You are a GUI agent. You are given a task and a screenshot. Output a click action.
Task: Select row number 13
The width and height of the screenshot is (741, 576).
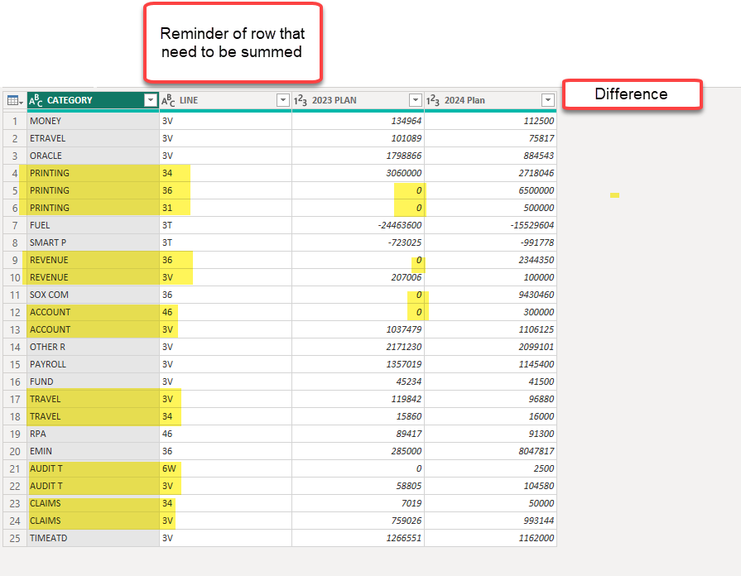pos(15,329)
